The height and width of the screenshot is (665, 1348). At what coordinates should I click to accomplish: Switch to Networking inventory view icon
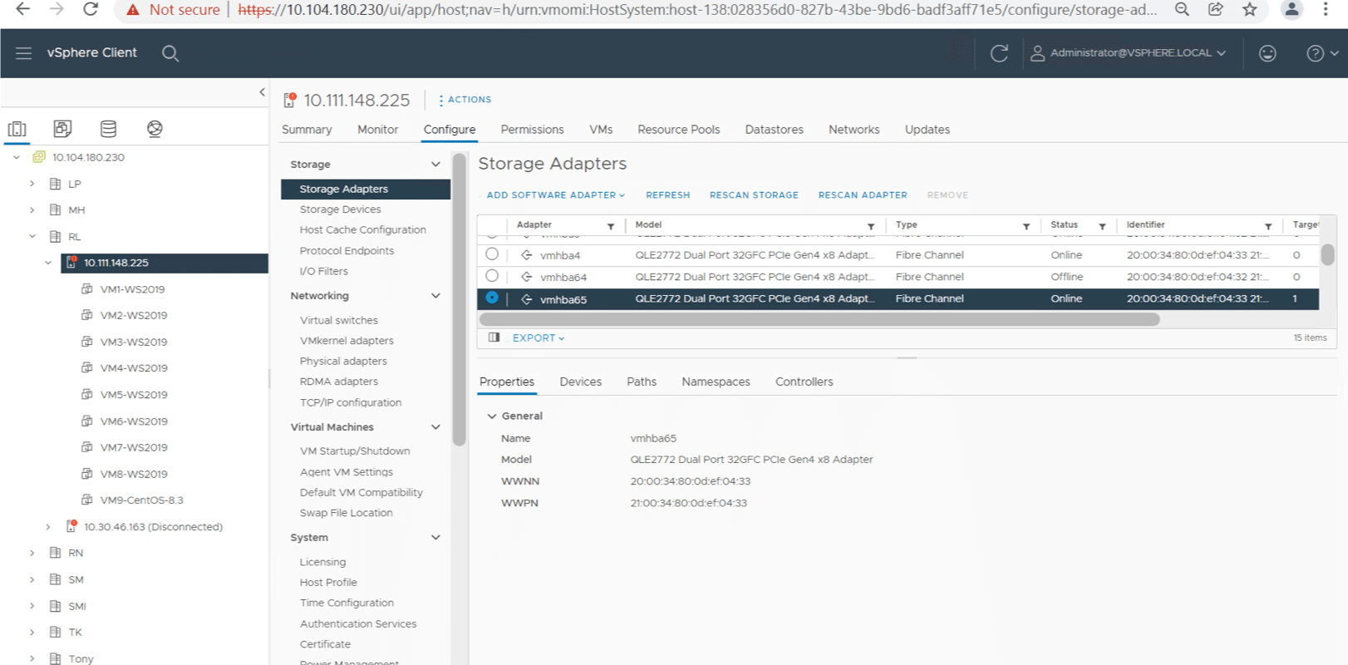(155, 129)
